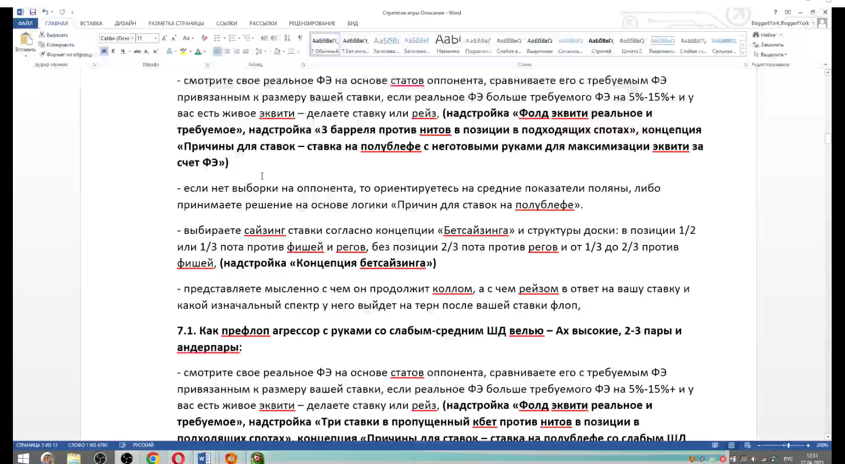Toggle Bold (Ж) formatting
The image size is (845, 464).
(104, 51)
